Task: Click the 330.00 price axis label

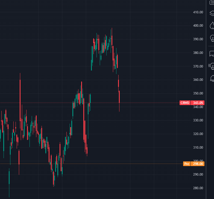Action: point(198,120)
